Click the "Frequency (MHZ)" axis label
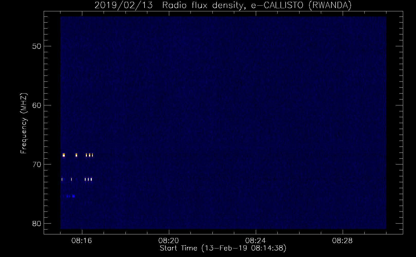Image resolution: width=416 pixels, height=257 pixels. point(24,123)
